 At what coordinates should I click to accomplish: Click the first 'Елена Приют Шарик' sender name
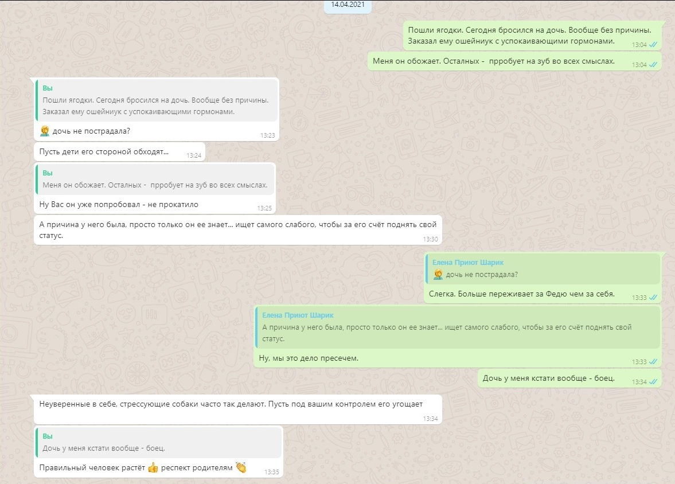coord(468,263)
